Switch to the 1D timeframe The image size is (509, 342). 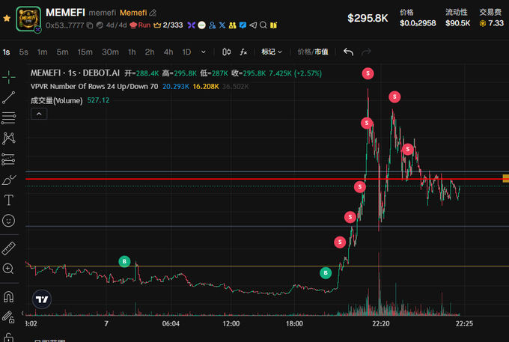(186, 52)
